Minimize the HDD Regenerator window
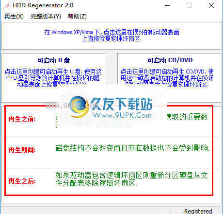 (167, 5)
